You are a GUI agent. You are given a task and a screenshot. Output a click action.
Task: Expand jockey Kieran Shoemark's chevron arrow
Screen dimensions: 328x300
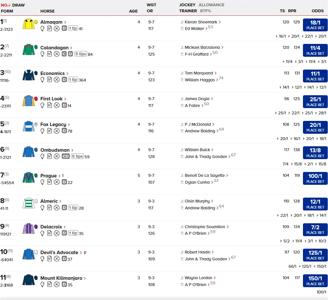click(220, 22)
